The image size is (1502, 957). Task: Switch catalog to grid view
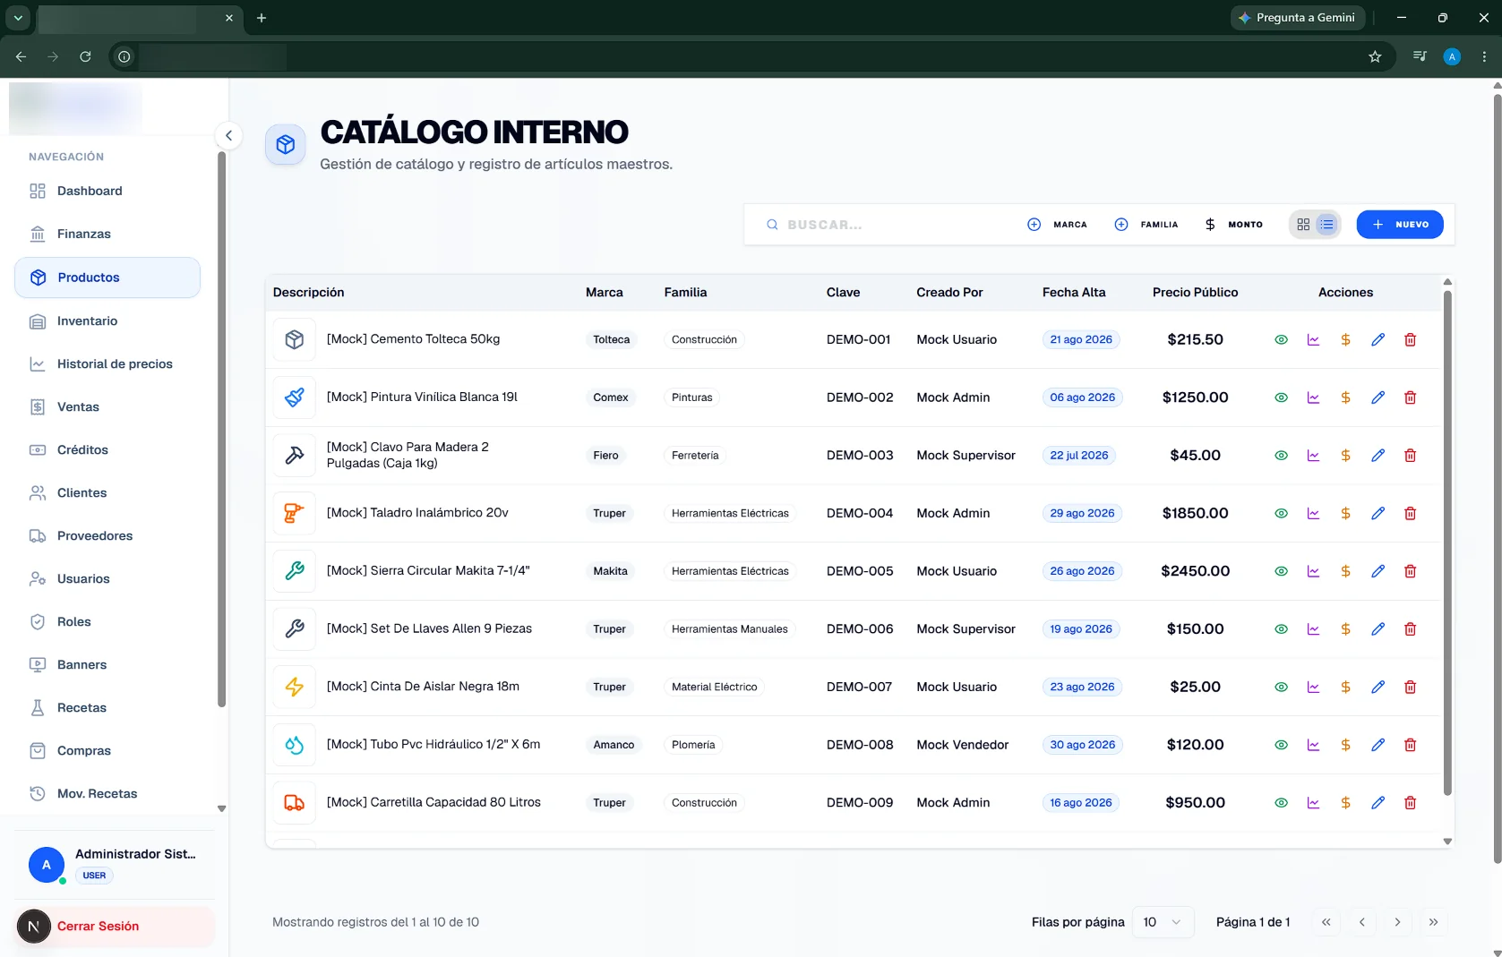point(1303,225)
